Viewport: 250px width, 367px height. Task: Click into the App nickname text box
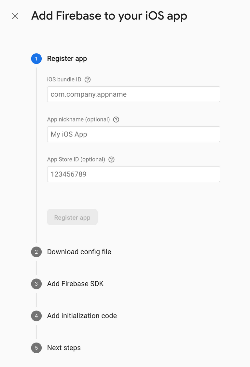[x=133, y=134]
